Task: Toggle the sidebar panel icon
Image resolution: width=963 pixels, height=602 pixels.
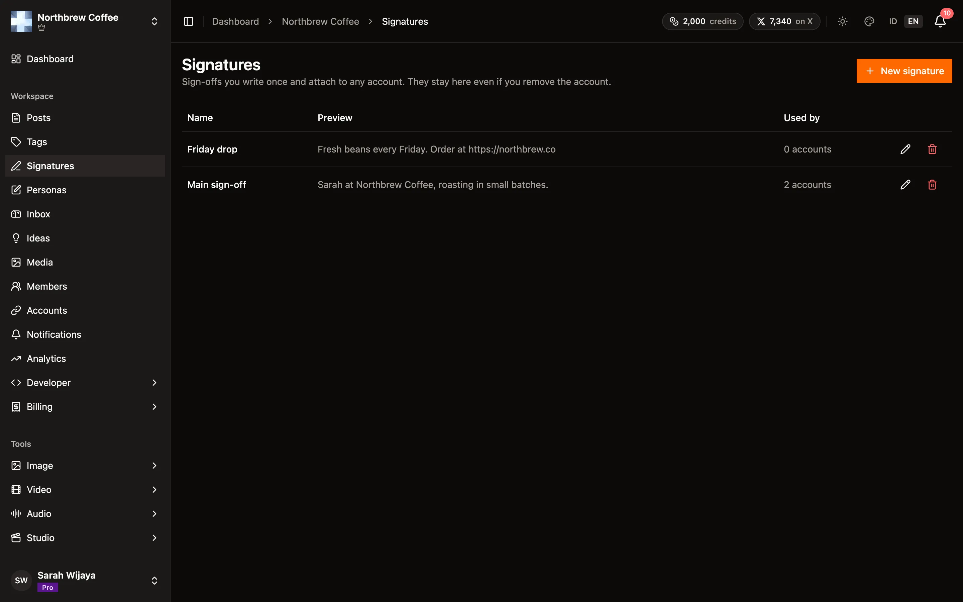Action: pos(189,21)
